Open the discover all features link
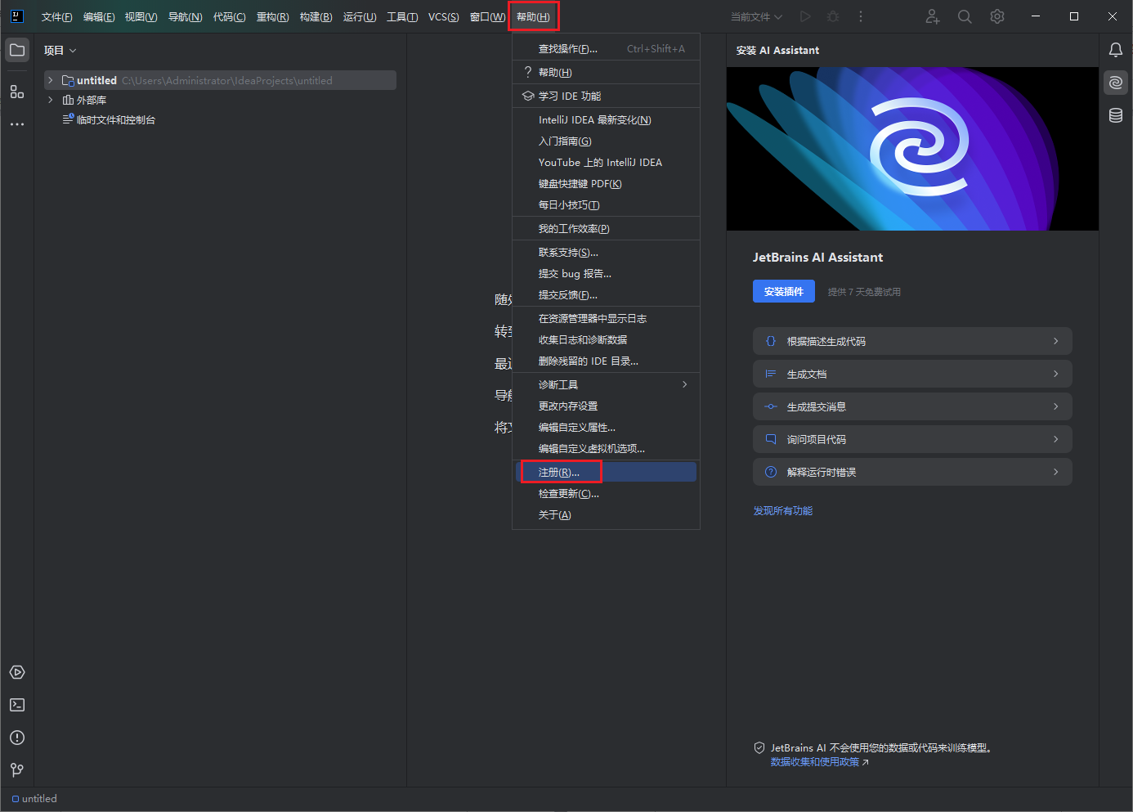 [x=782, y=510]
